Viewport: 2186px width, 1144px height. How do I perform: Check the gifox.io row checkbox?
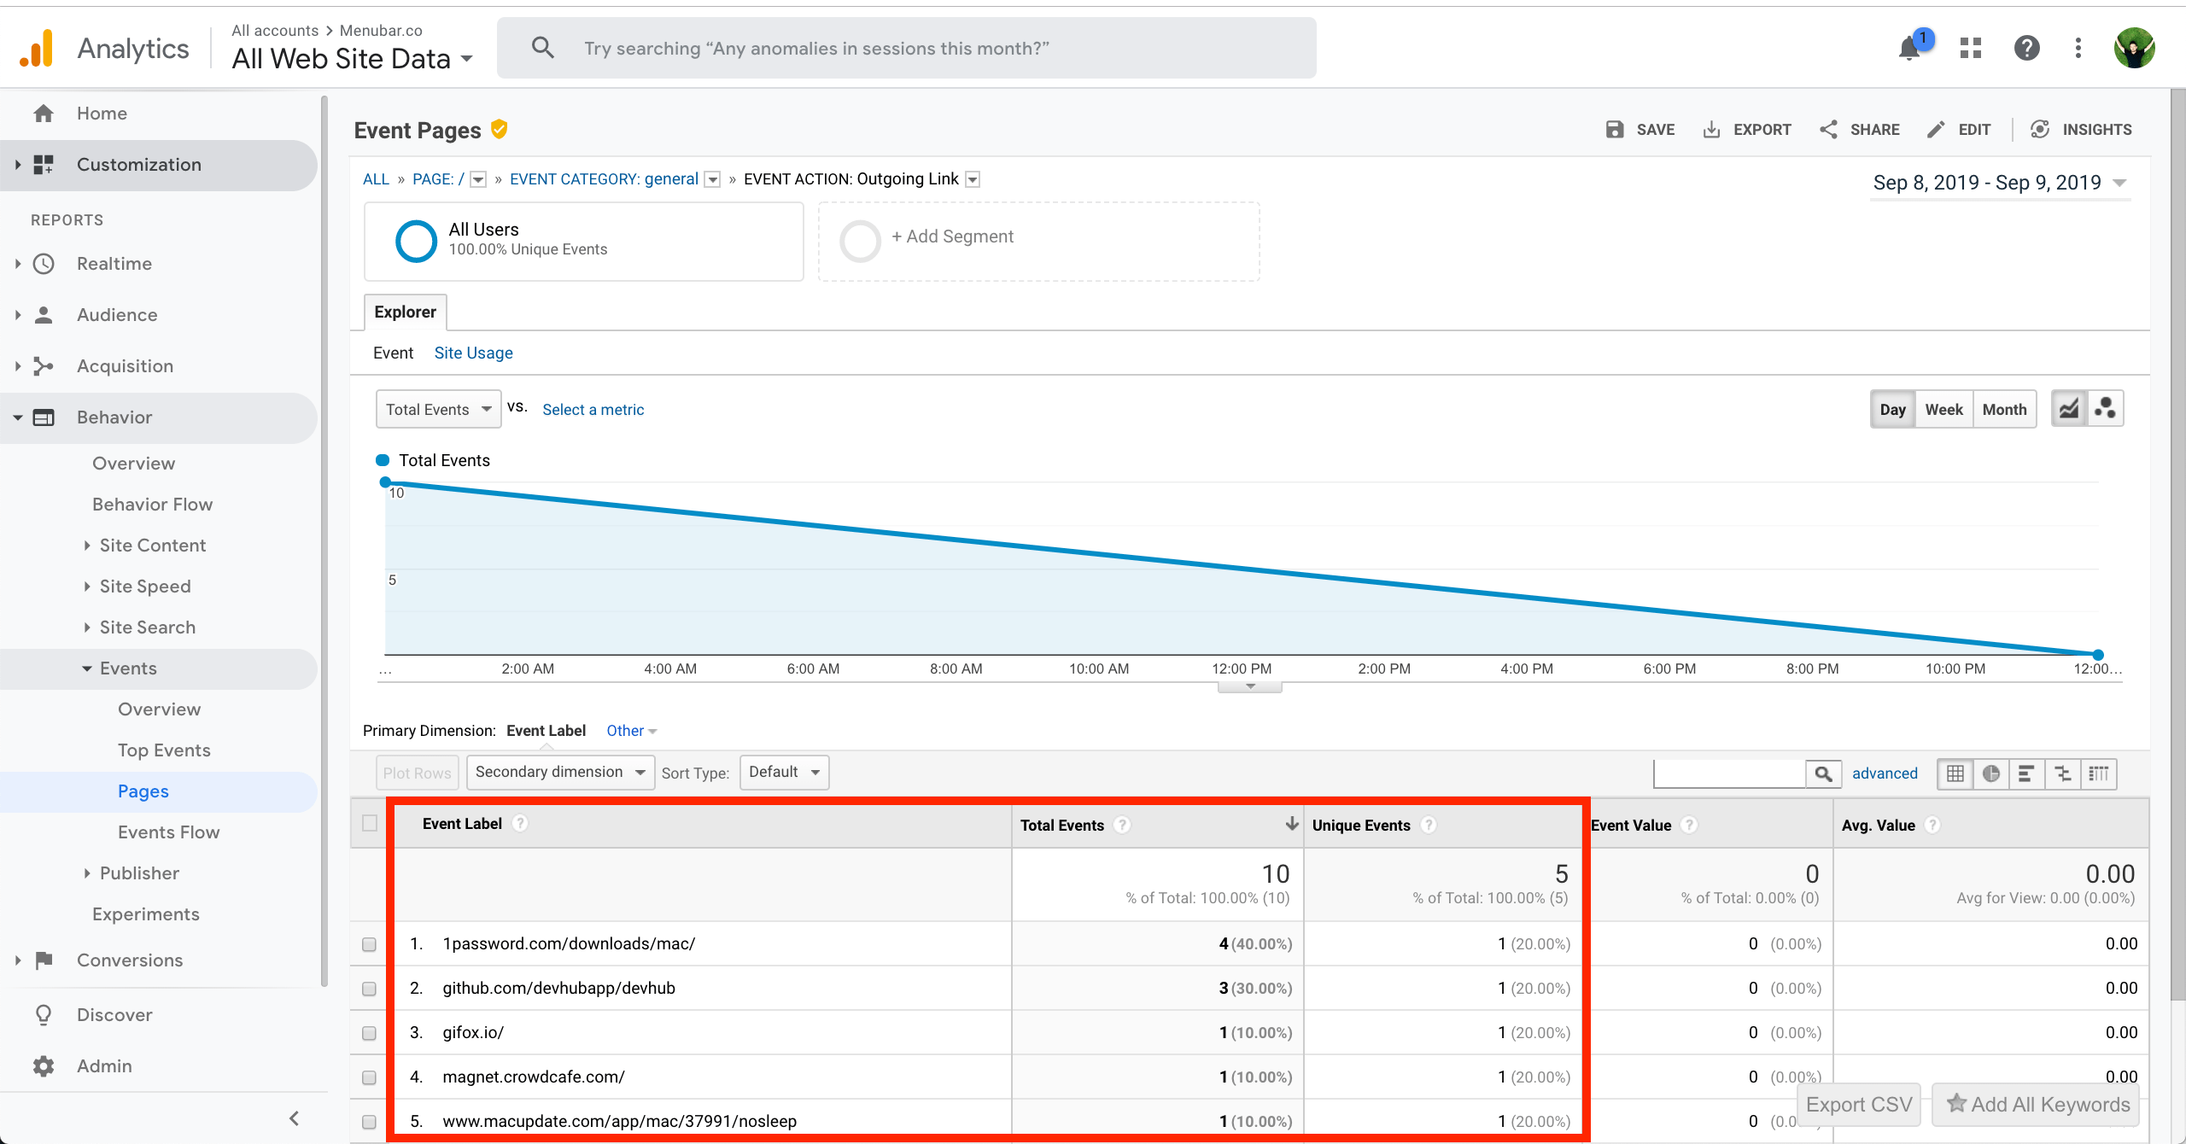pos(369,1033)
